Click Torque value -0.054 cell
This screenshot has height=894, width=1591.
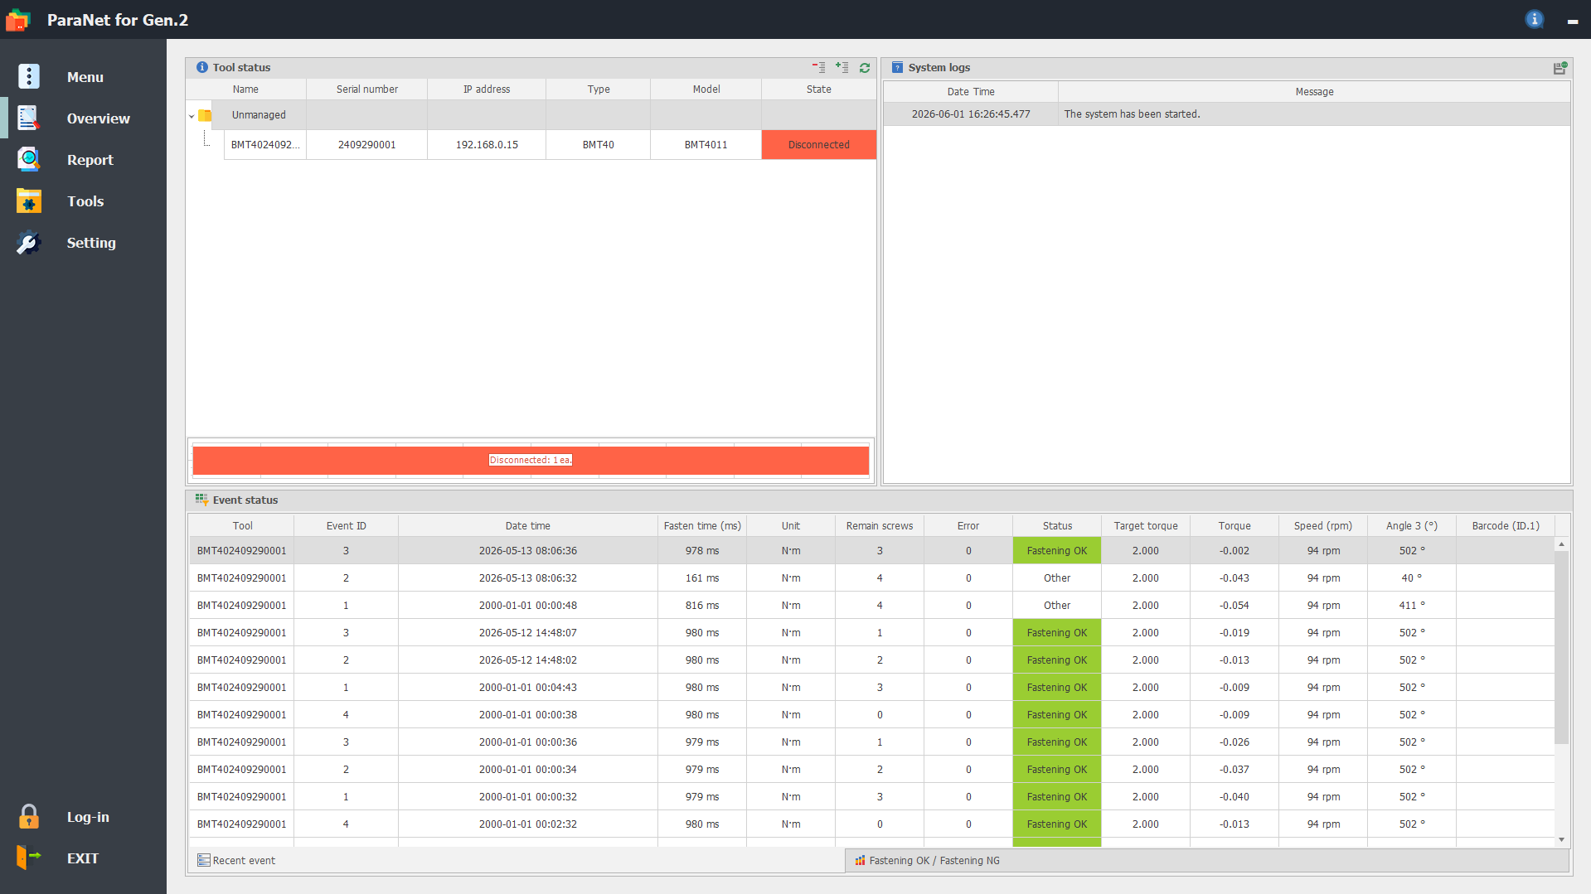(x=1234, y=606)
